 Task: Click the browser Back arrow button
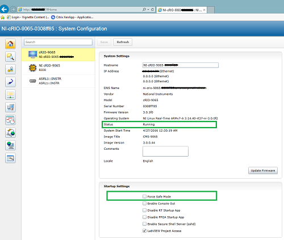(x=4, y=9)
